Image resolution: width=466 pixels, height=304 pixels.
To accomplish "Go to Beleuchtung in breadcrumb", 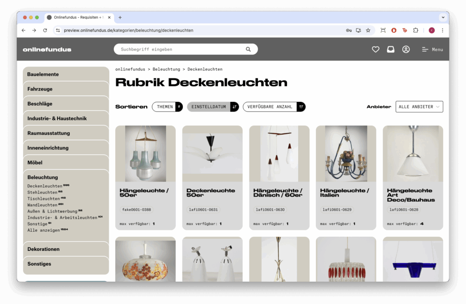I will pos(166,69).
